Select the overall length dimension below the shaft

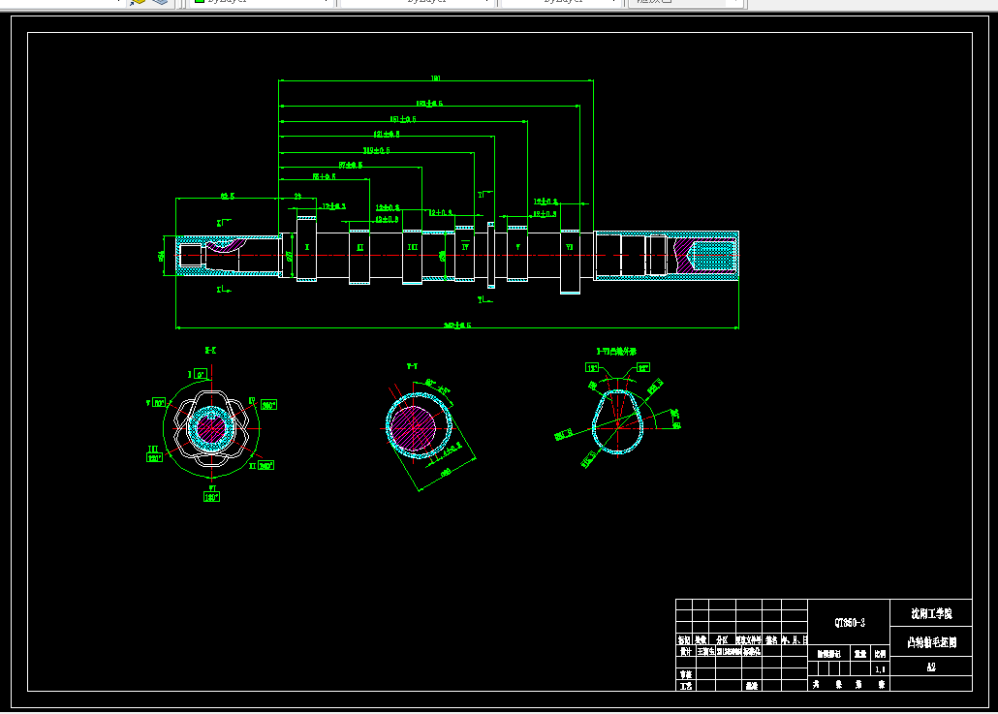click(457, 326)
